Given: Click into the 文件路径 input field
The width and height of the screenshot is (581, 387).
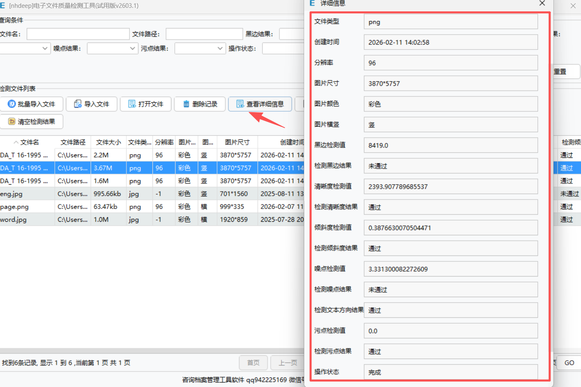Looking at the screenshot, I should pyautogui.click(x=204, y=34).
